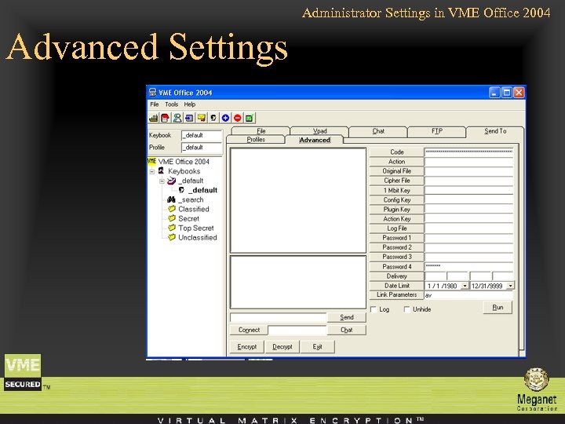
Task: Click the Cipher File label button
Action: coord(397,181)
